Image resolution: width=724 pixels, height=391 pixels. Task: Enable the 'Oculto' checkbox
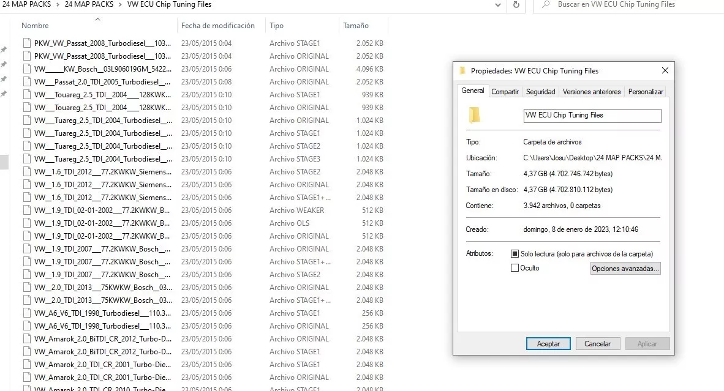[x=515, y=268]
